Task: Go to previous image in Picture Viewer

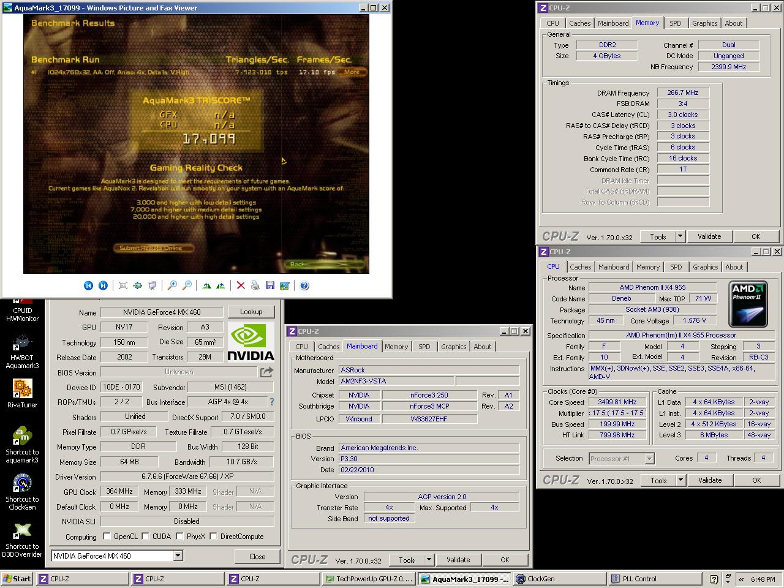Action: pyautogui.click(x=88, y=285)
